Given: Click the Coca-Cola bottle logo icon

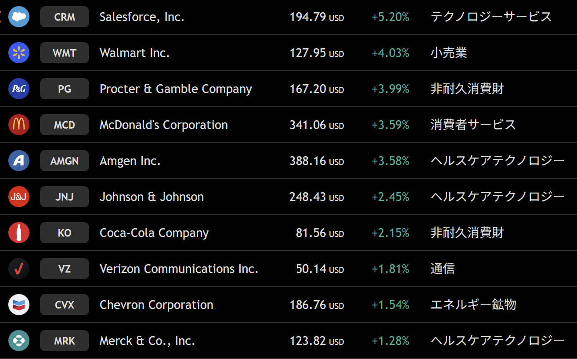Looking at the screenshot, I should tap(19, 233).
